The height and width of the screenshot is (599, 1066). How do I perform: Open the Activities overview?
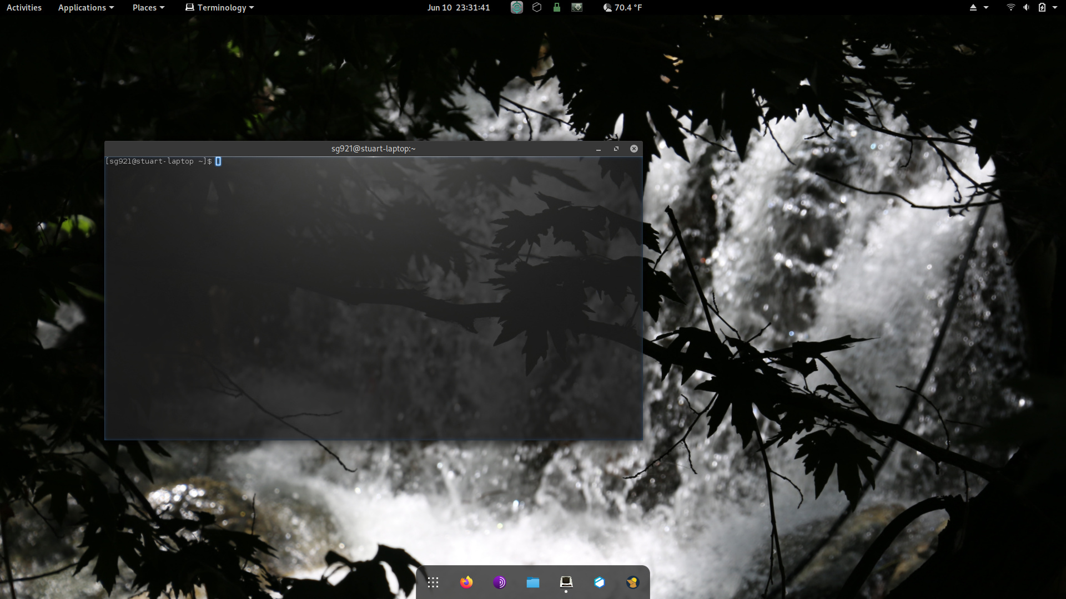pos(24,8)
